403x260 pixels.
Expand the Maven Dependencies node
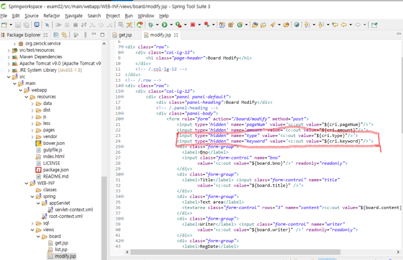pyautogui.click(x=9, y=57)
